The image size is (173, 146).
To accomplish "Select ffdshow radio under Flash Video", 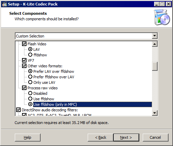I will click(x=30, y=55).
